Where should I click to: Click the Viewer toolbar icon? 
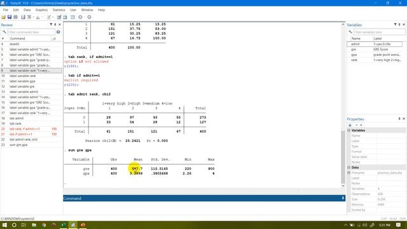(x=29, y=17)
